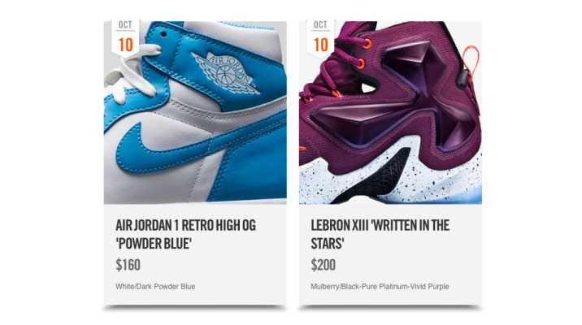The height and width of the screenshot is (325, 582).
Task: Click the orange 10 numeral on the Jordan card
Action: pyautogui.click(x=125, y=45)
